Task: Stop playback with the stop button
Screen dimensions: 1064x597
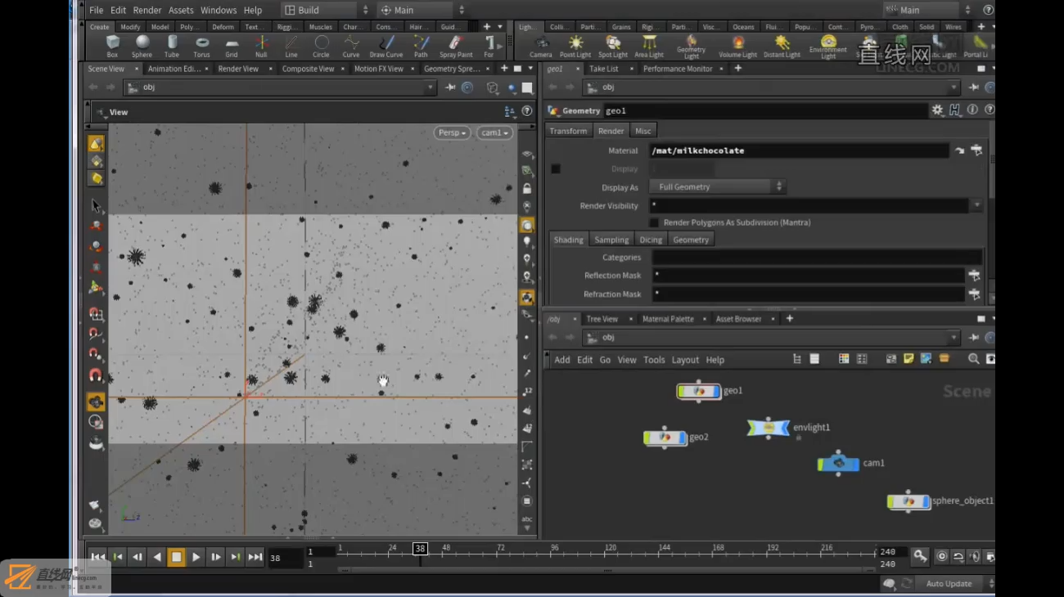Action: click(176, 557)
